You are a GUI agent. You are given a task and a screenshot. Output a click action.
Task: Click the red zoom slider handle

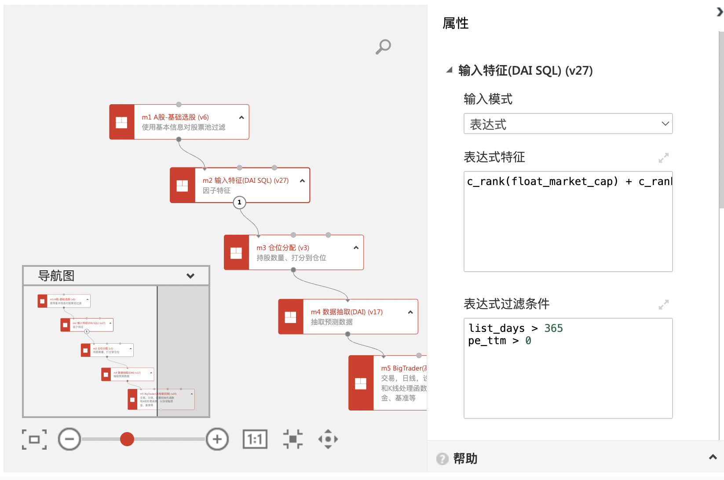[x=127, y=439]
